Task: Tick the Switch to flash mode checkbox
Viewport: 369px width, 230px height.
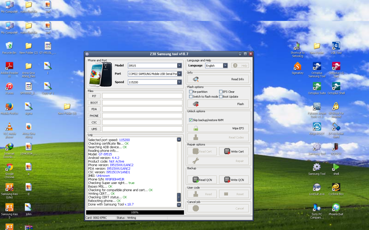Action: click(x=191, y=96)
